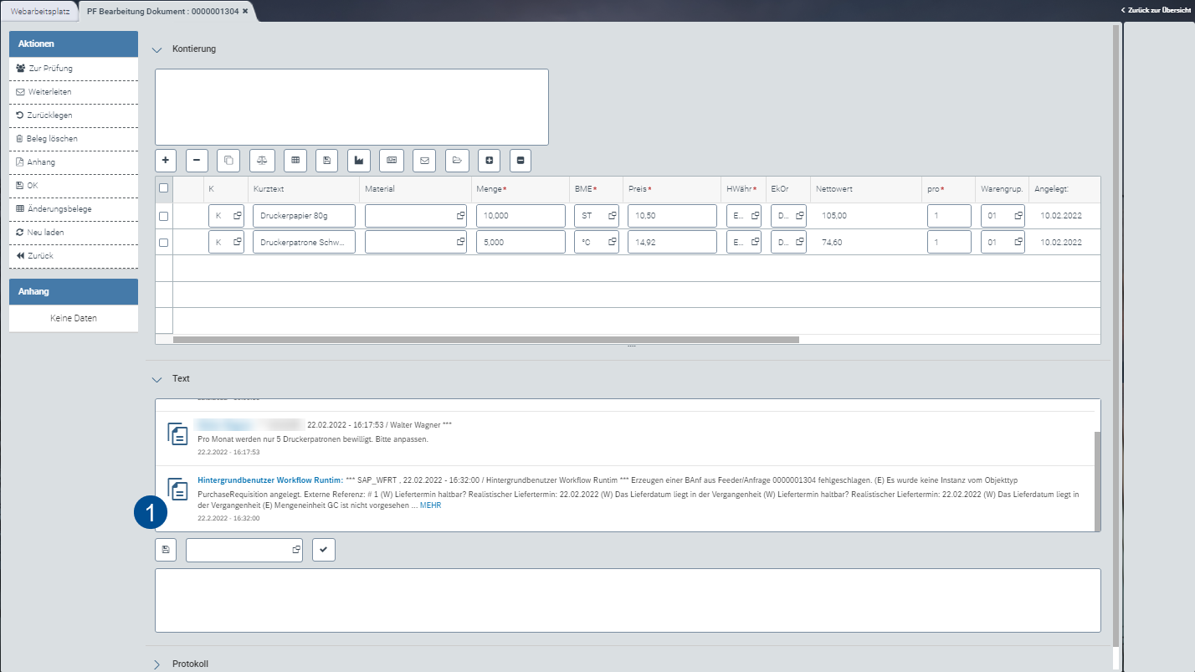Collapse the Text section
The width and height of the screenshot is (1195, 672).
pyautogui.click(x=156, y=378)
